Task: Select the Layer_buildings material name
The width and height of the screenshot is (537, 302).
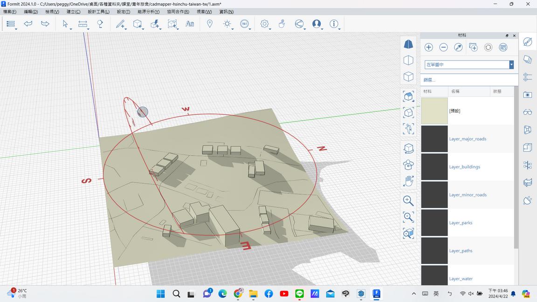Action: [x=464, y=167]
